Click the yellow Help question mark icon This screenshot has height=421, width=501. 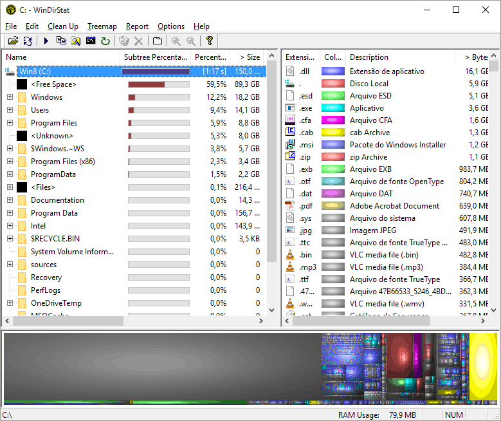click(x=209, y=41)
